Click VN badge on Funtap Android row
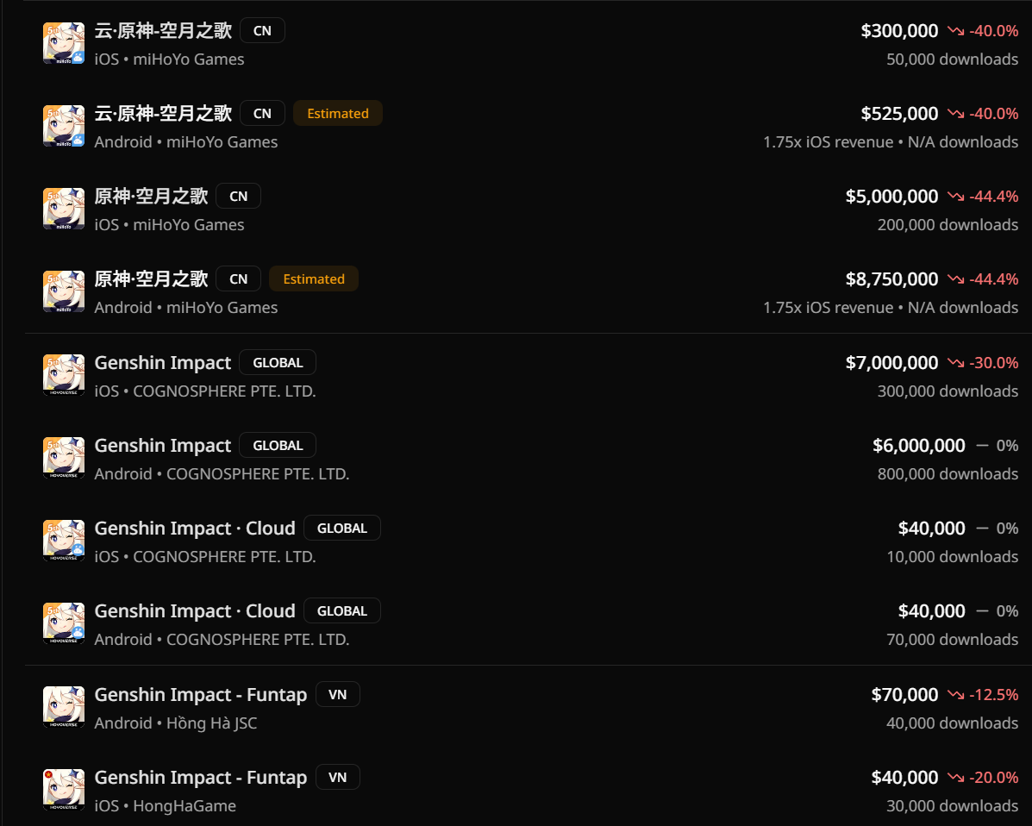The image size is (1032, 826). pyautogui.click(x=338, y=695)
